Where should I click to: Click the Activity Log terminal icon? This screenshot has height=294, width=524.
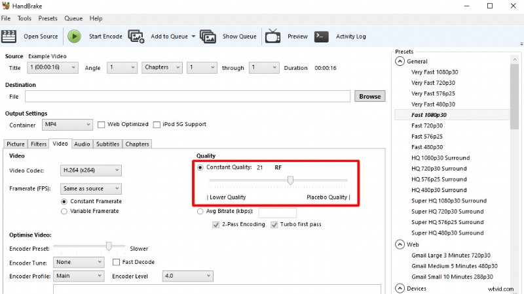point(321,37)
